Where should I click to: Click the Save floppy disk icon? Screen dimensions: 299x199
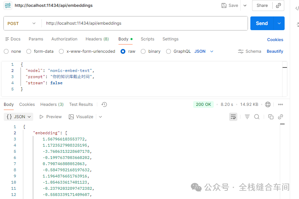point(224,5)
